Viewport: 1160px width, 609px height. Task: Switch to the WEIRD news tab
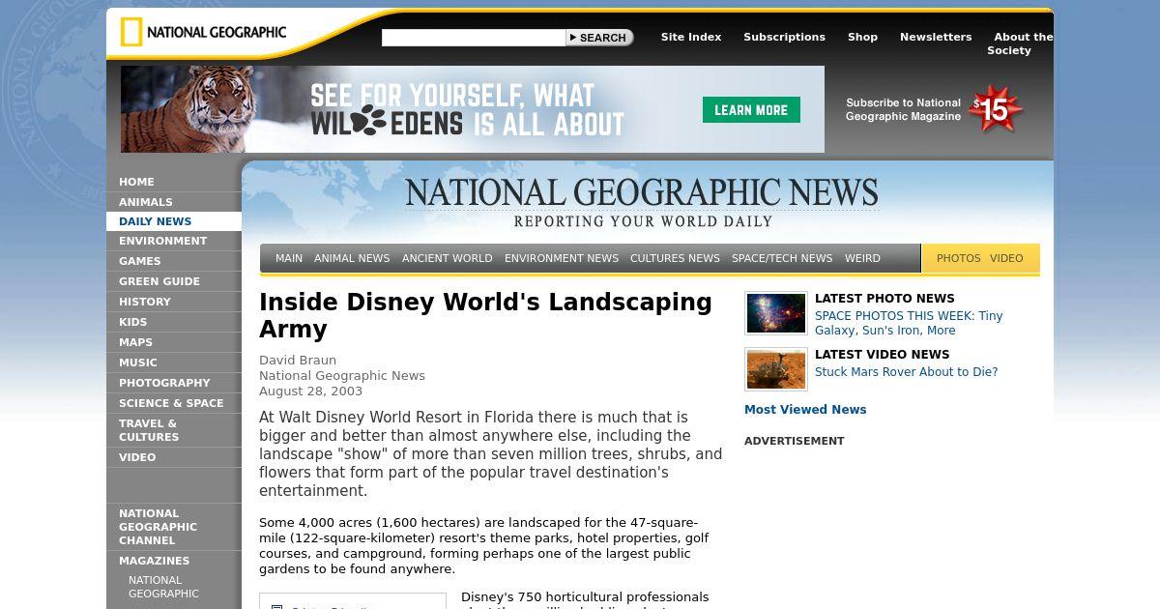click(862, 258)
